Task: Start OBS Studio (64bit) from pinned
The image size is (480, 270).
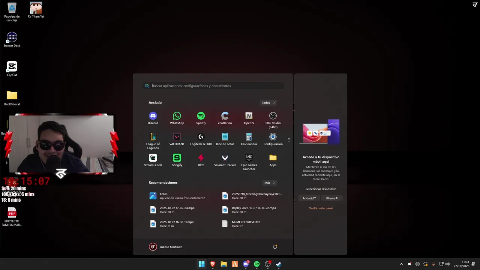Action: [273, 120]
